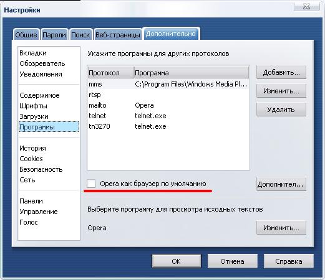Click Изменить... button beside the protocol list

click(x=281, y=91)
